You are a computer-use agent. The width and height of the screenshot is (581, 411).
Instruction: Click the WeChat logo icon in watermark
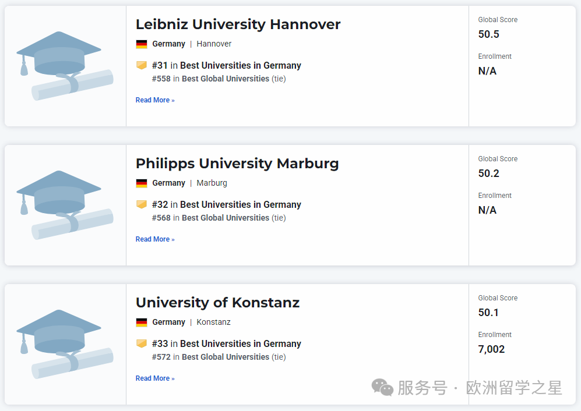click(x=383, y=387)
